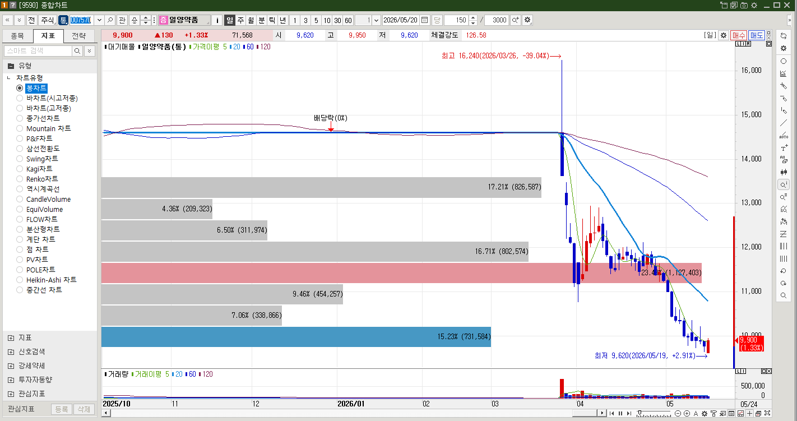Viewport: 797px width, 421px height.
Task: Click the pause playback button
Action: tap(620, 414)
